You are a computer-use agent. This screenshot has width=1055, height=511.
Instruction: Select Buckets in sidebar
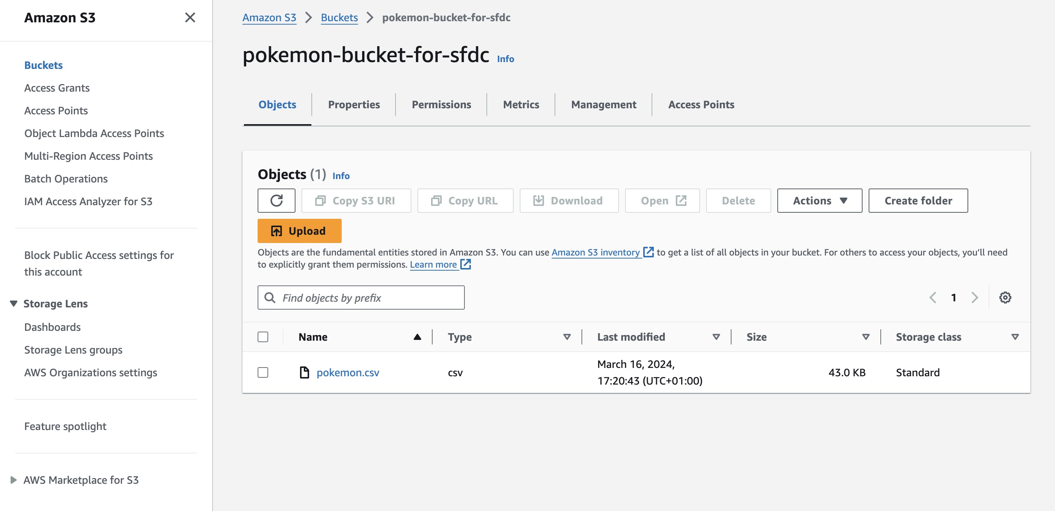pyautogui.click(x=44, y=65)
